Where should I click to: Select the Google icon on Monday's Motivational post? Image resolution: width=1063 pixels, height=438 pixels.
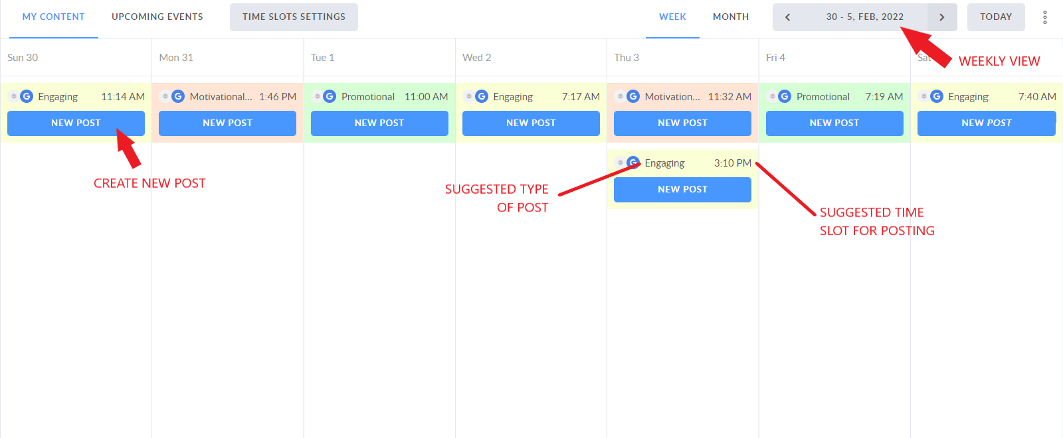177,96
